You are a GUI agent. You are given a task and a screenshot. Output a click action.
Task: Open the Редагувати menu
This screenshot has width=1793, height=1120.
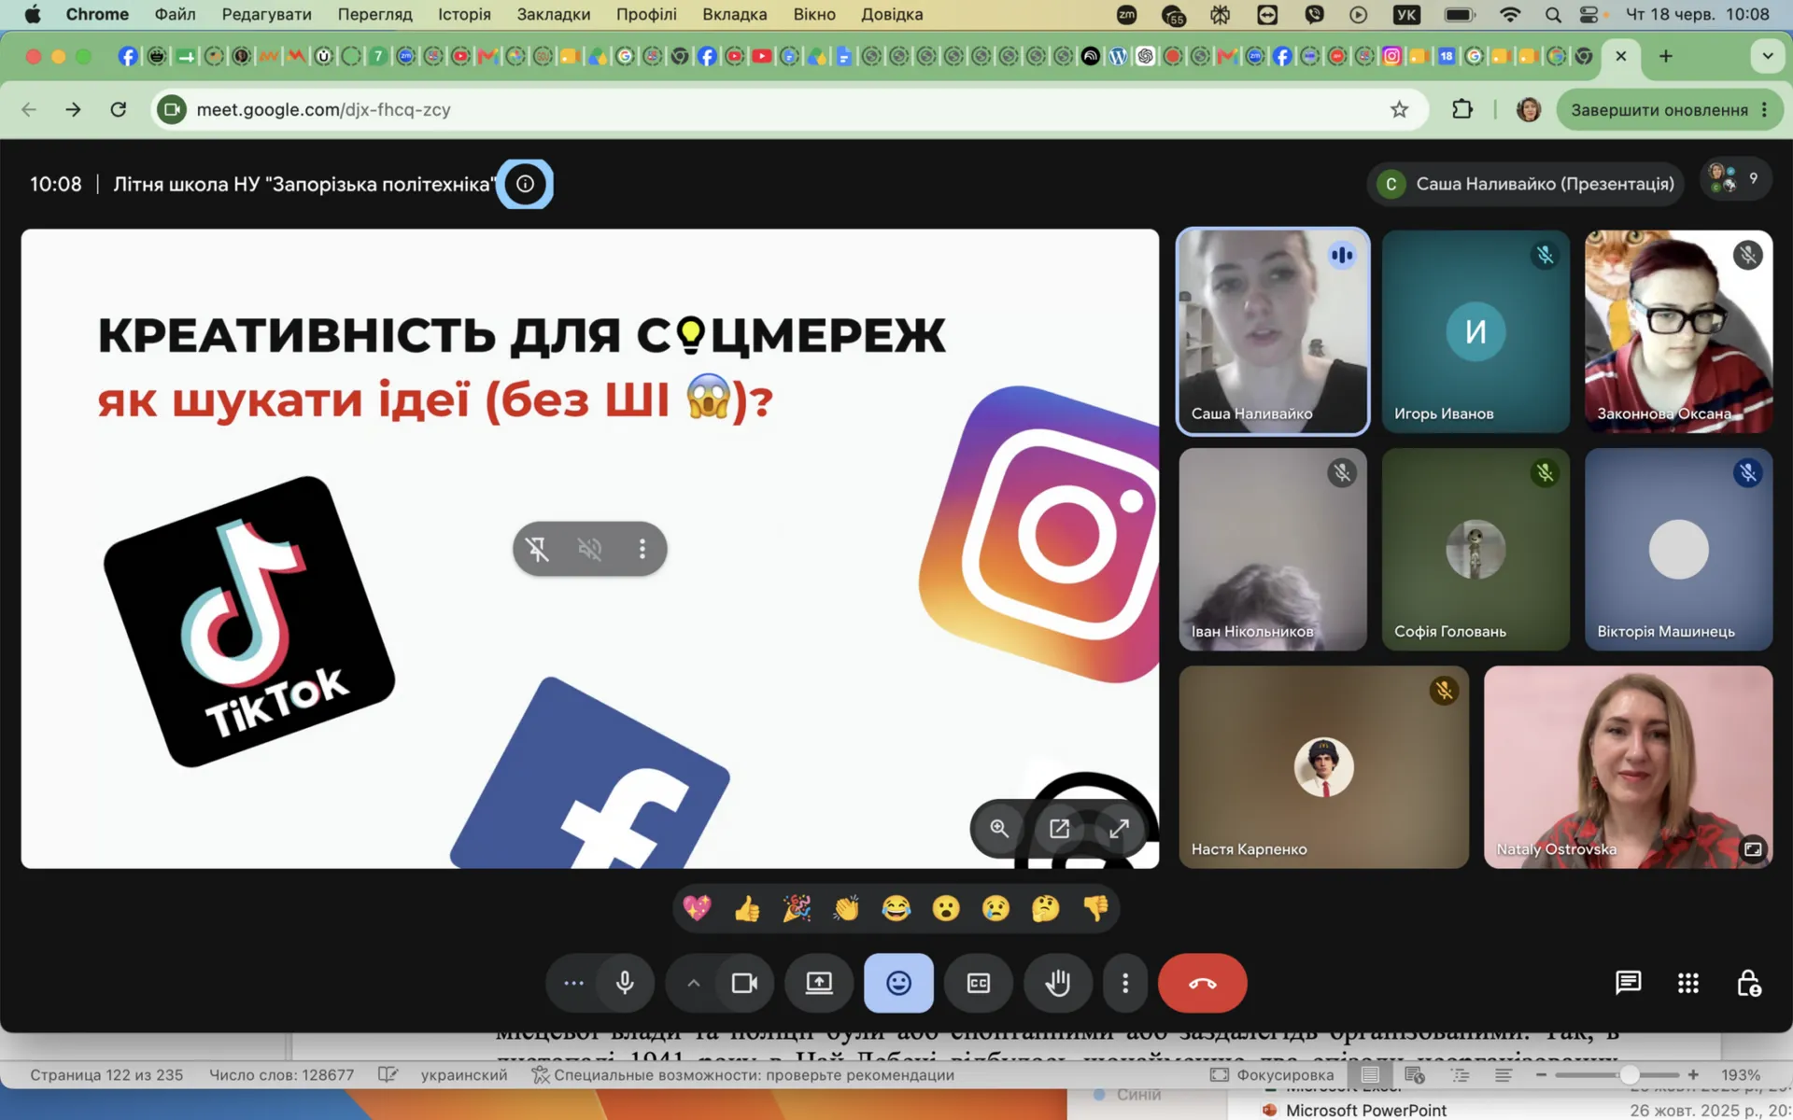(266, 14)
